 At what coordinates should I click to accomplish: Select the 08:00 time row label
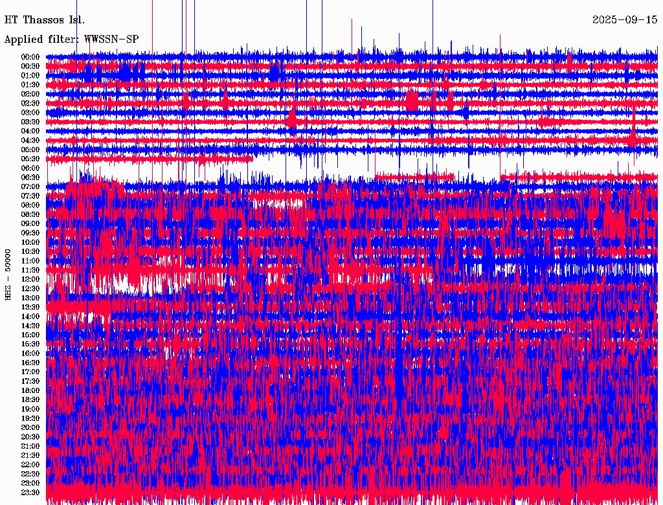pyautogui.click(x=30, y=205)
